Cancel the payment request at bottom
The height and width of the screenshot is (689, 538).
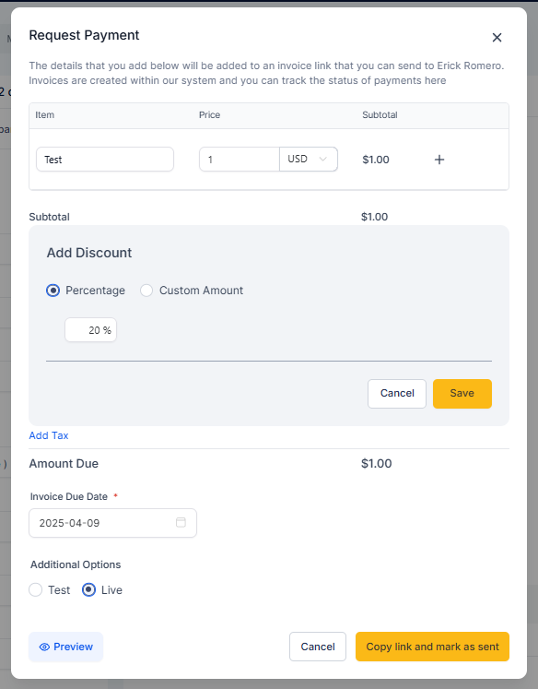tap(318, 647)
